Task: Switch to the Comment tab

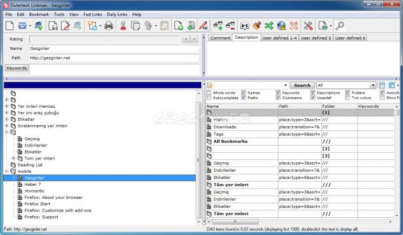Action: tap(220, 38)
